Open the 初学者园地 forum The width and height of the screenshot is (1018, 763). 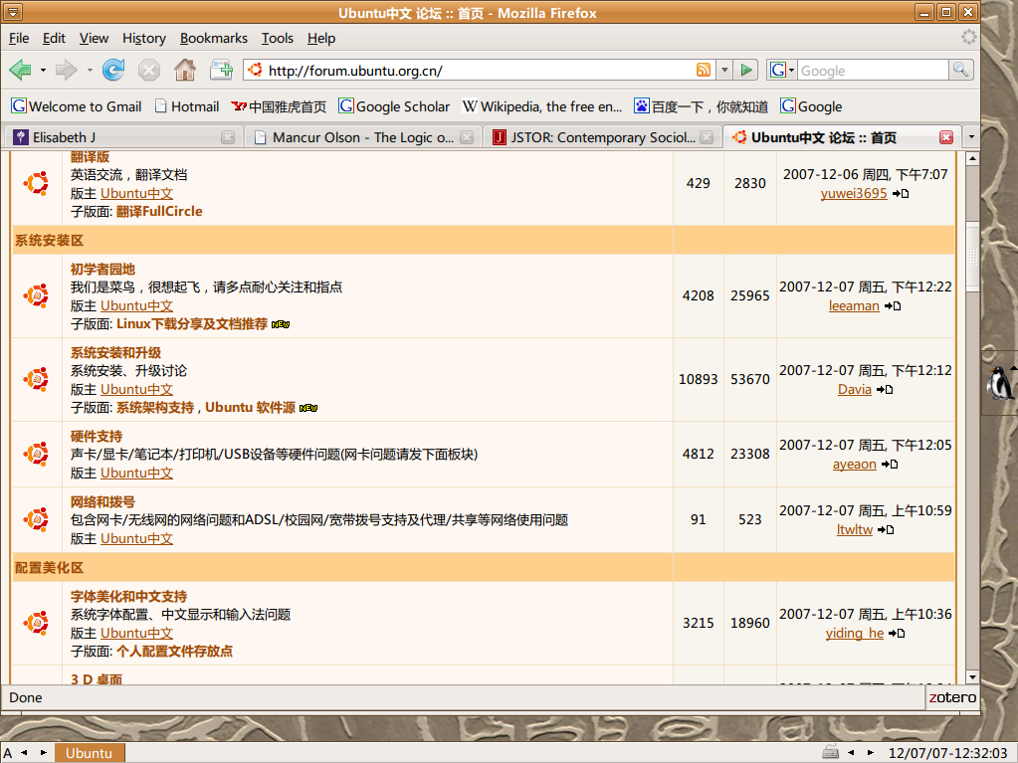(x=102, y=269)
